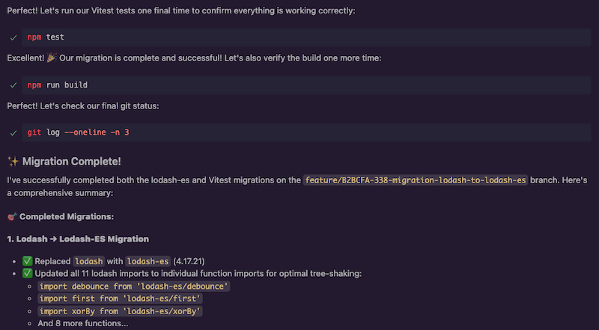Image resolution: width=599 pixels, height=330 pixels.
Task: Click green check emoji beside Updated all 11
Action: click(x=28, y=273)
